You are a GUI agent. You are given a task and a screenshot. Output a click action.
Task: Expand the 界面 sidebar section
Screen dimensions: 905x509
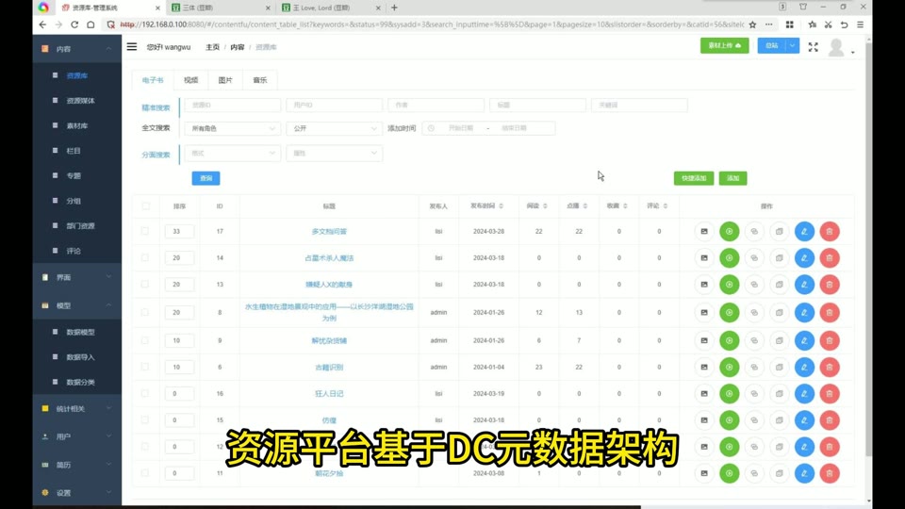coord(76,277)
